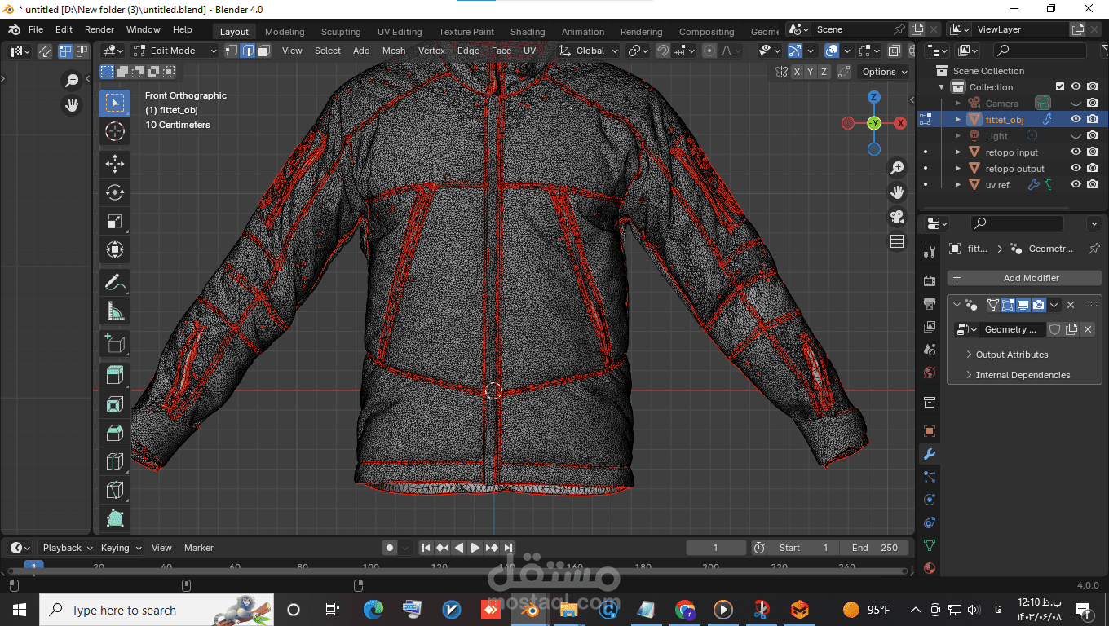Switch to edge select mode
The image size is (1109, 626).
click(x=248, y=51)
